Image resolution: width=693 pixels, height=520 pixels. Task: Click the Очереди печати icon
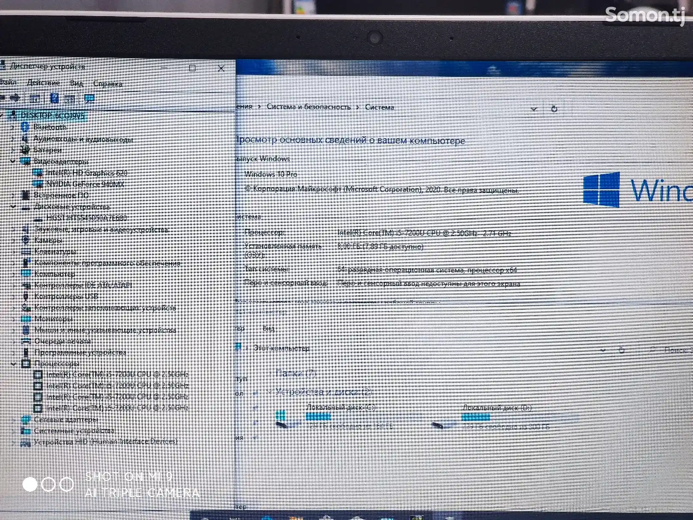26,341
